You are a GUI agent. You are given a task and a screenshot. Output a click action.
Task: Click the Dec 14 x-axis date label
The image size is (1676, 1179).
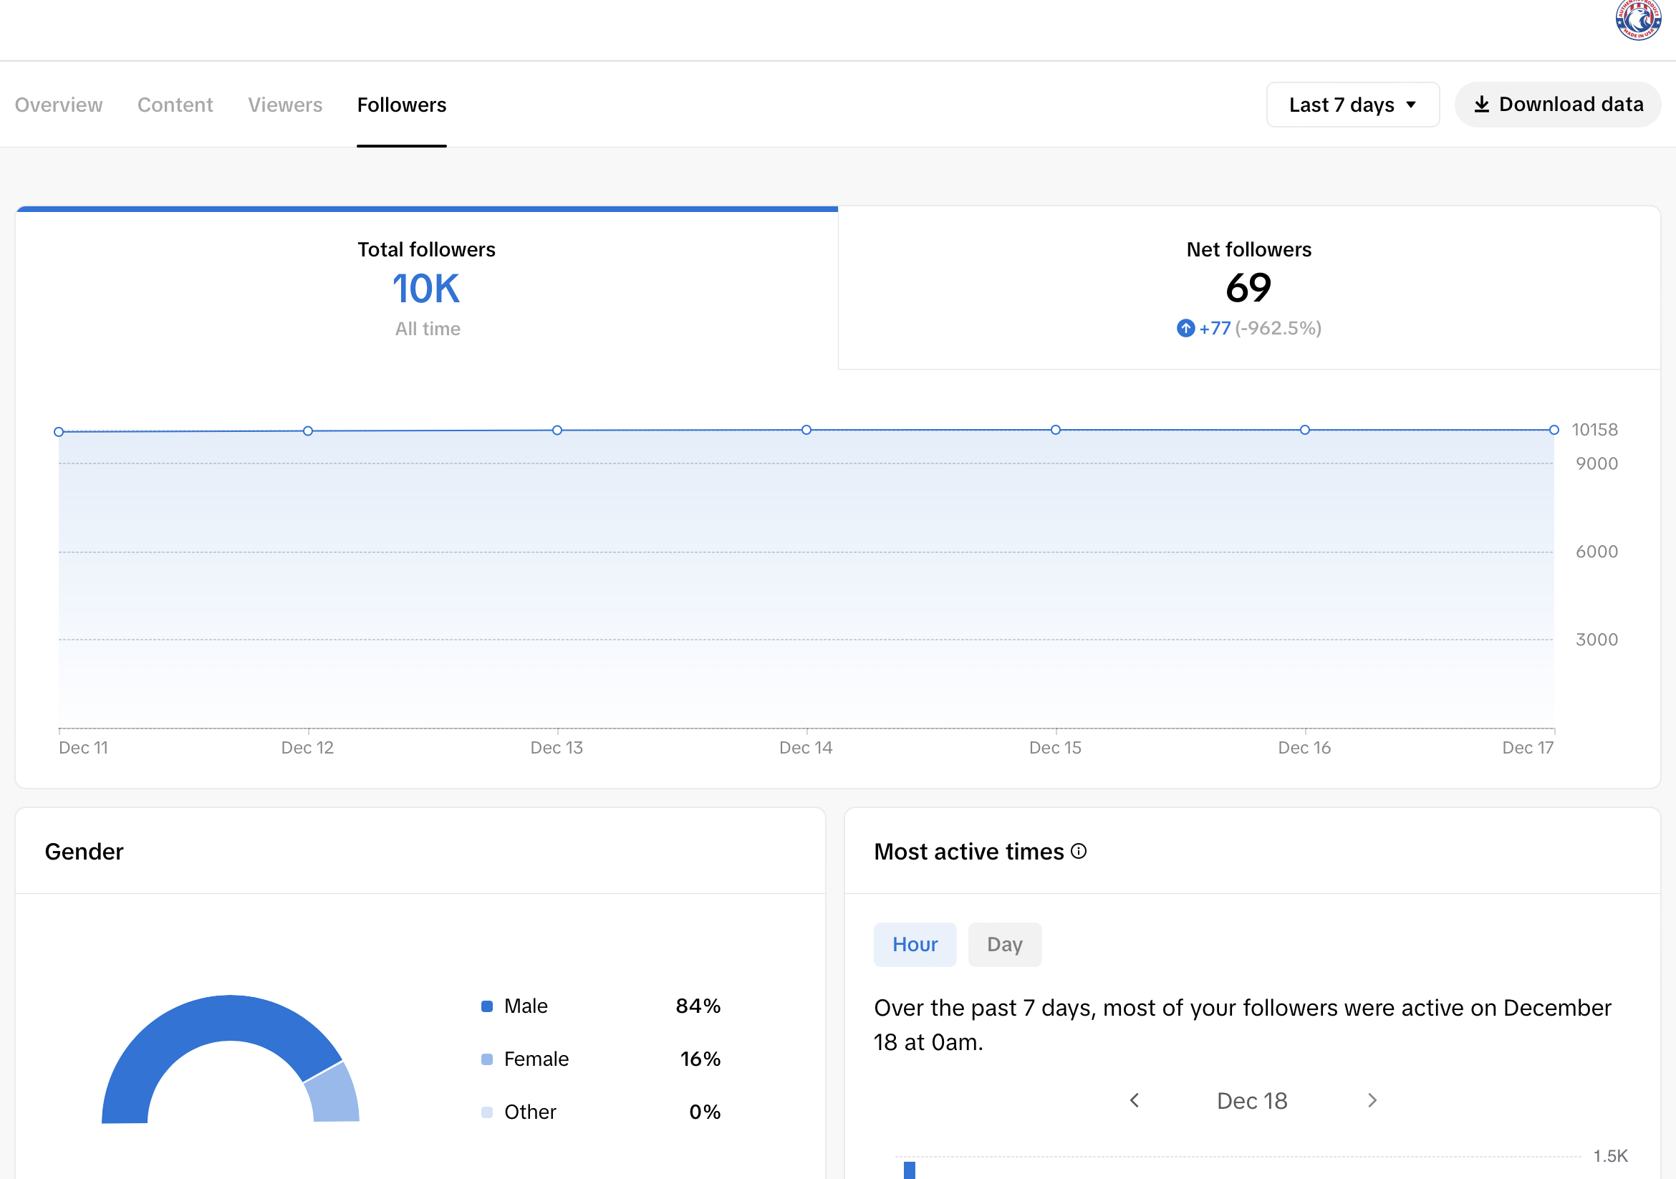806,748
